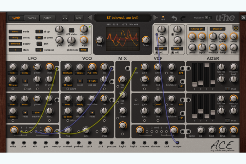246x164 pixels.
Task: Click the four-dot randomize icon
Action: pyautogui.click(x=65, y=18)
